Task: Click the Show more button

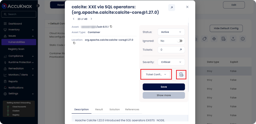Action: pos(164,95)
